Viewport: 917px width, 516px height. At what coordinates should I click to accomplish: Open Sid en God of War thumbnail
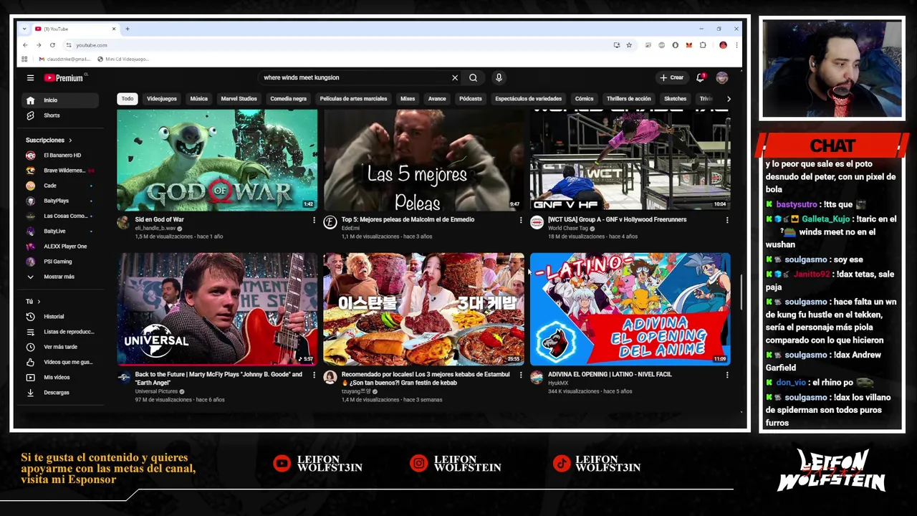pyautogui.click(x=217, y=160)
